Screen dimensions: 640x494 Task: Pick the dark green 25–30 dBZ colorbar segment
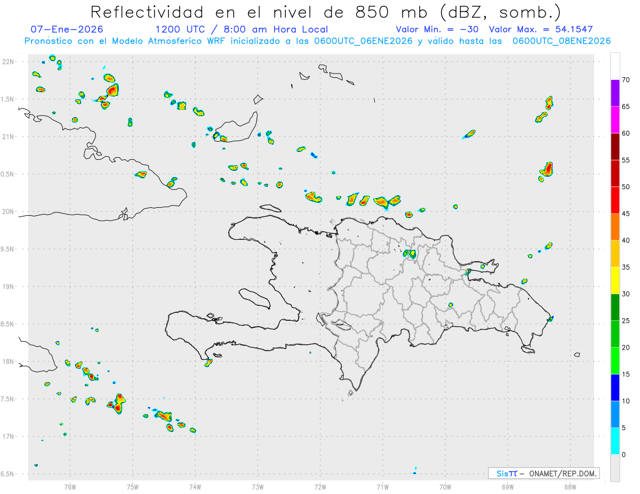tap(615, 307)
